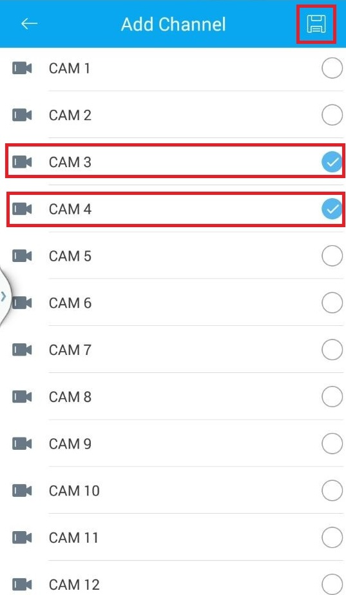The width and height of the screenshot is (346, 595).
Task: Click the camera icon beside CAM 1
Action: (22, 68)
